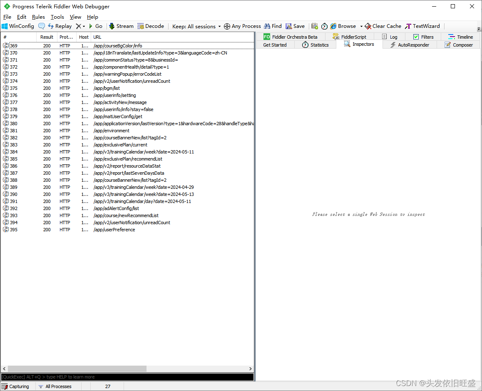Select session 395 /app/userPreference

127,230
